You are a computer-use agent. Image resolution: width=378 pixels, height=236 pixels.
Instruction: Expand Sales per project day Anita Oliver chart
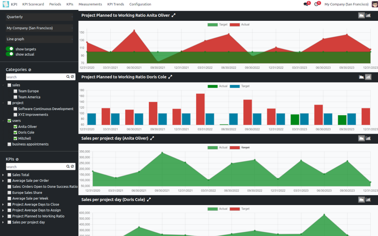pos(152,138)
